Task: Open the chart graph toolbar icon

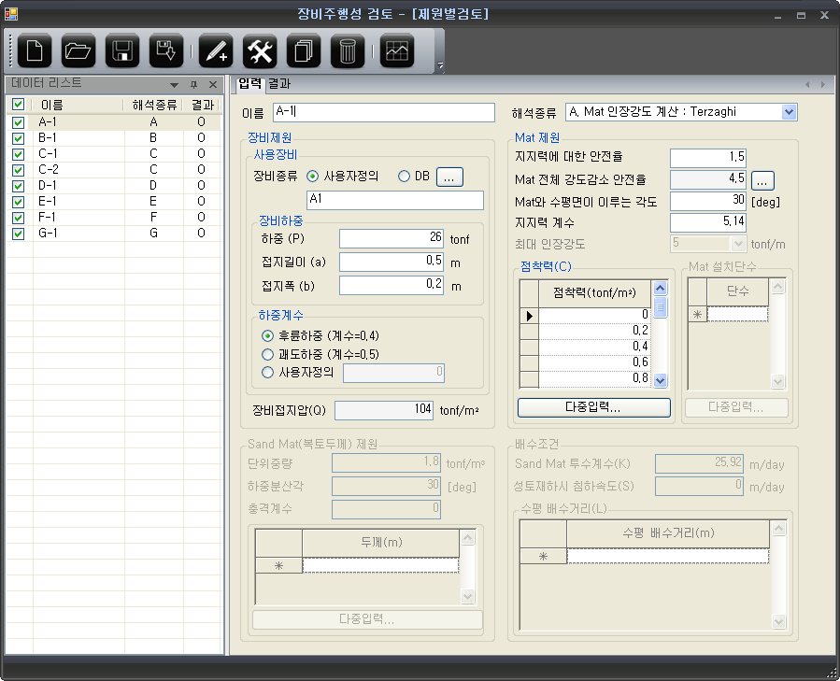Action: [397, 50]
